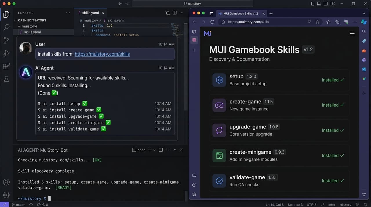This screenshot has height=207, width=371.
Task: Open Outlook icon in browser sidebar
Action: (364, 69)
